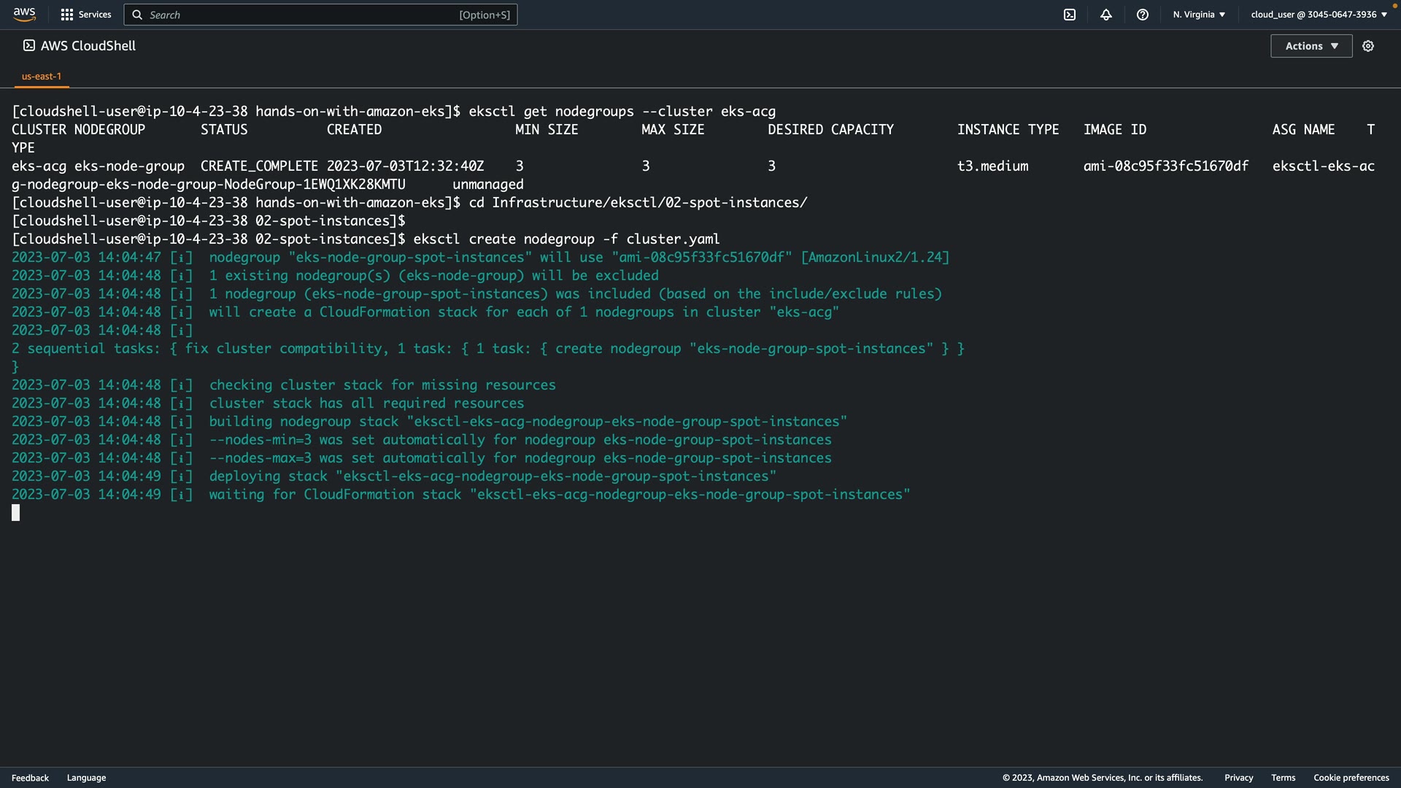Open the help question mark menu
Image resolution: width=1401 pixels, height=788 pixels.
point(1143,15)
